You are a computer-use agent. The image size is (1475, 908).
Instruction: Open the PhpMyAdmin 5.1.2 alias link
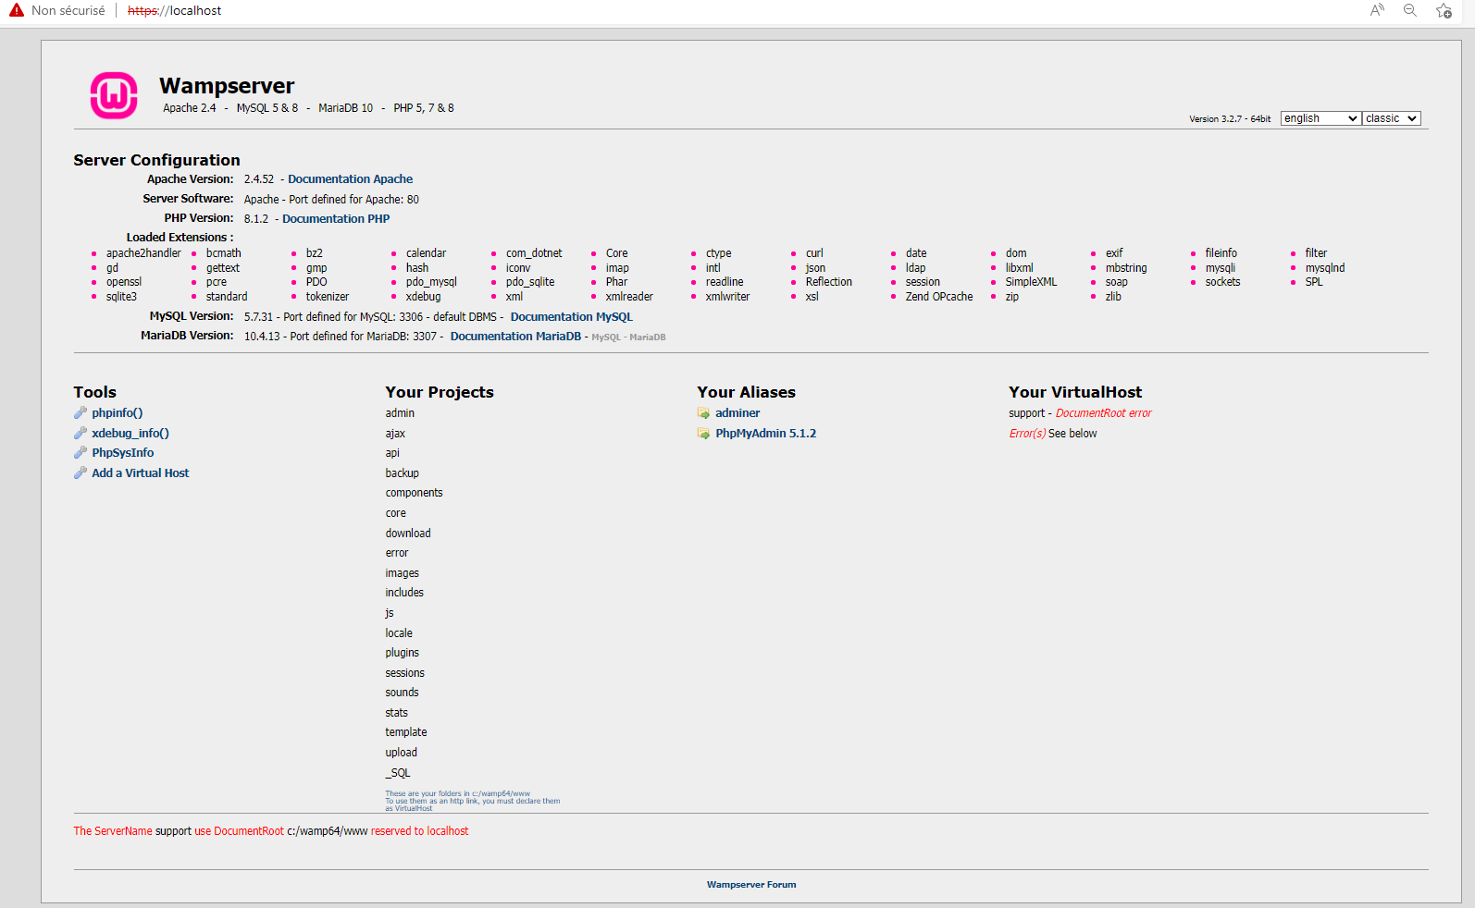[766, 434]
